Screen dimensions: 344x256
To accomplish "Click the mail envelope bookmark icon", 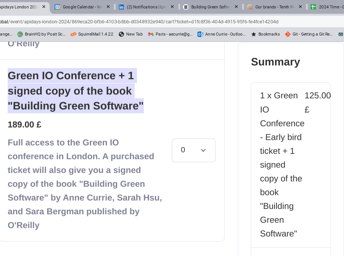I will (341, 34).
